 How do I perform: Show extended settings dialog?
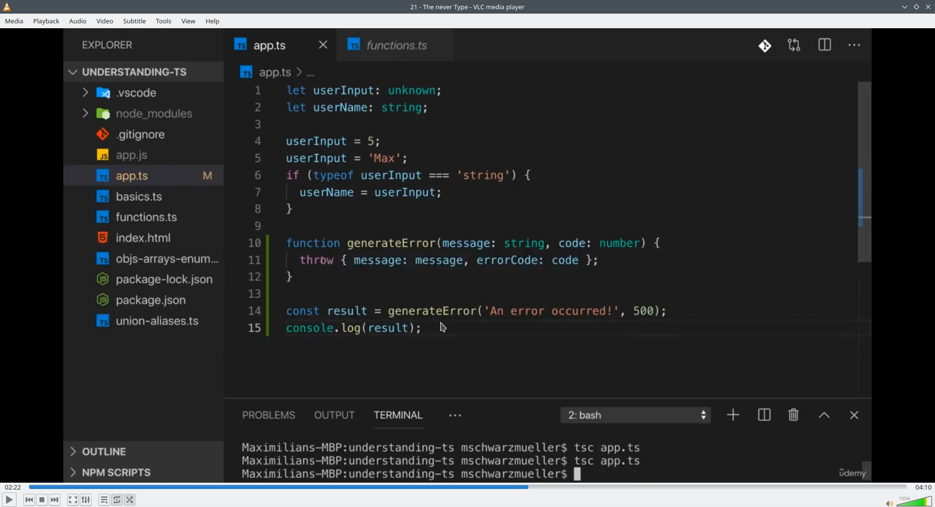click(x=86, y=500)
